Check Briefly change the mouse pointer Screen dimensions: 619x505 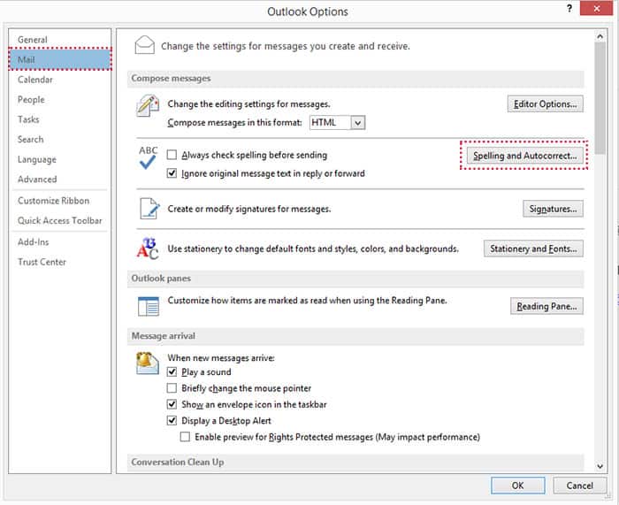coord(172,388)
